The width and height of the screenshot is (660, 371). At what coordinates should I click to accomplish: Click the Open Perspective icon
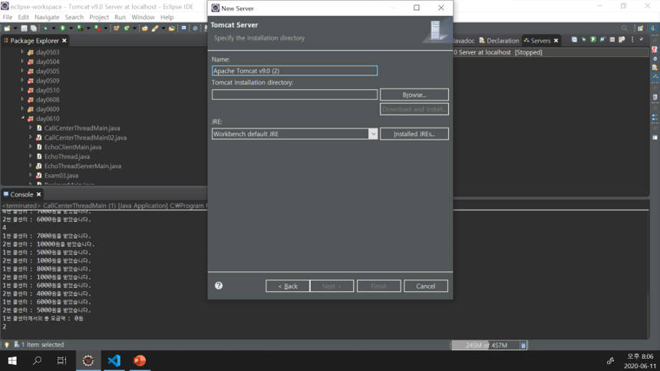640,28
